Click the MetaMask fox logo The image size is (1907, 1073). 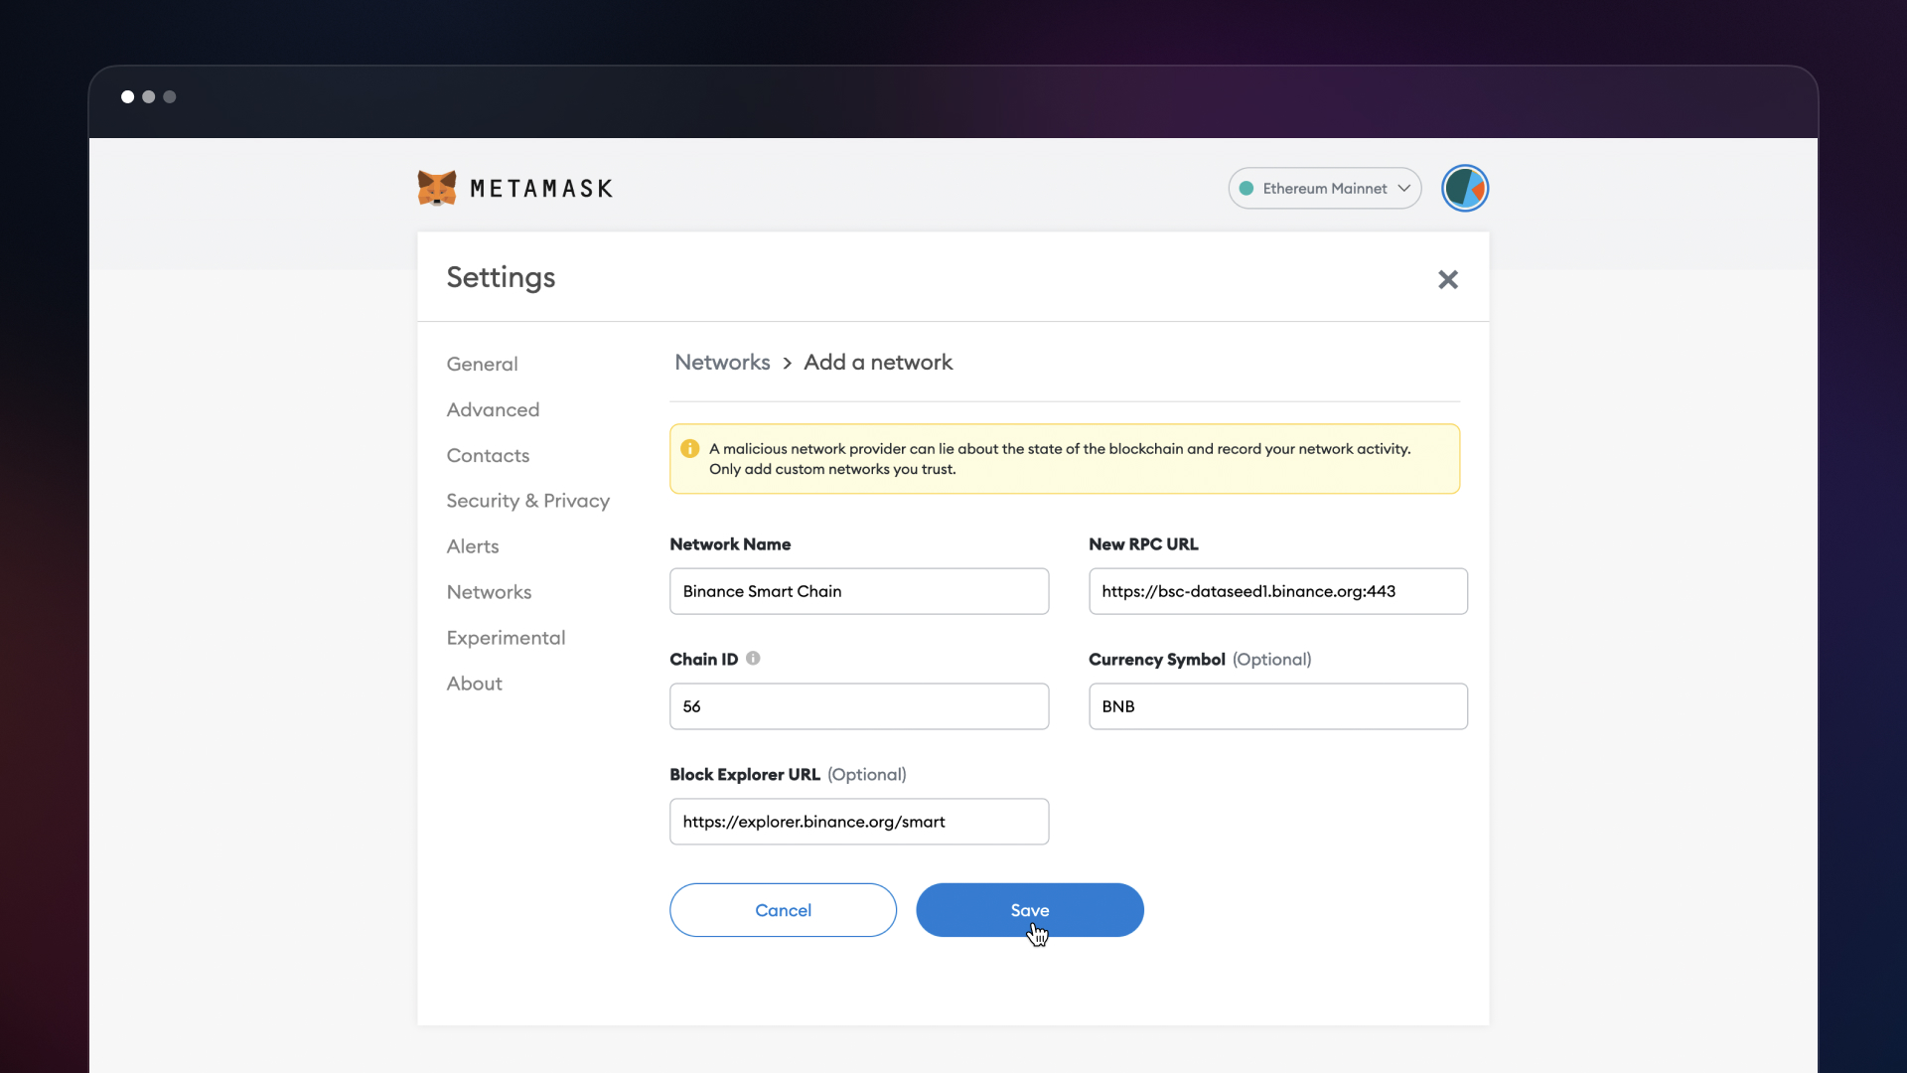pyautogui.click(x=437, y=188)
